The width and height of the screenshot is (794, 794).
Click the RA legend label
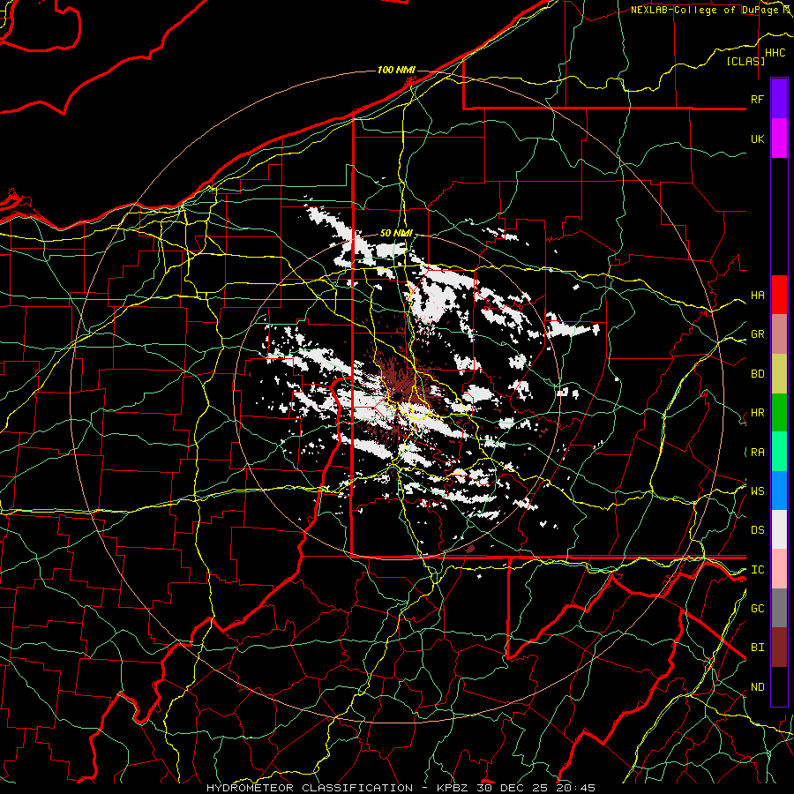point(757,452)
